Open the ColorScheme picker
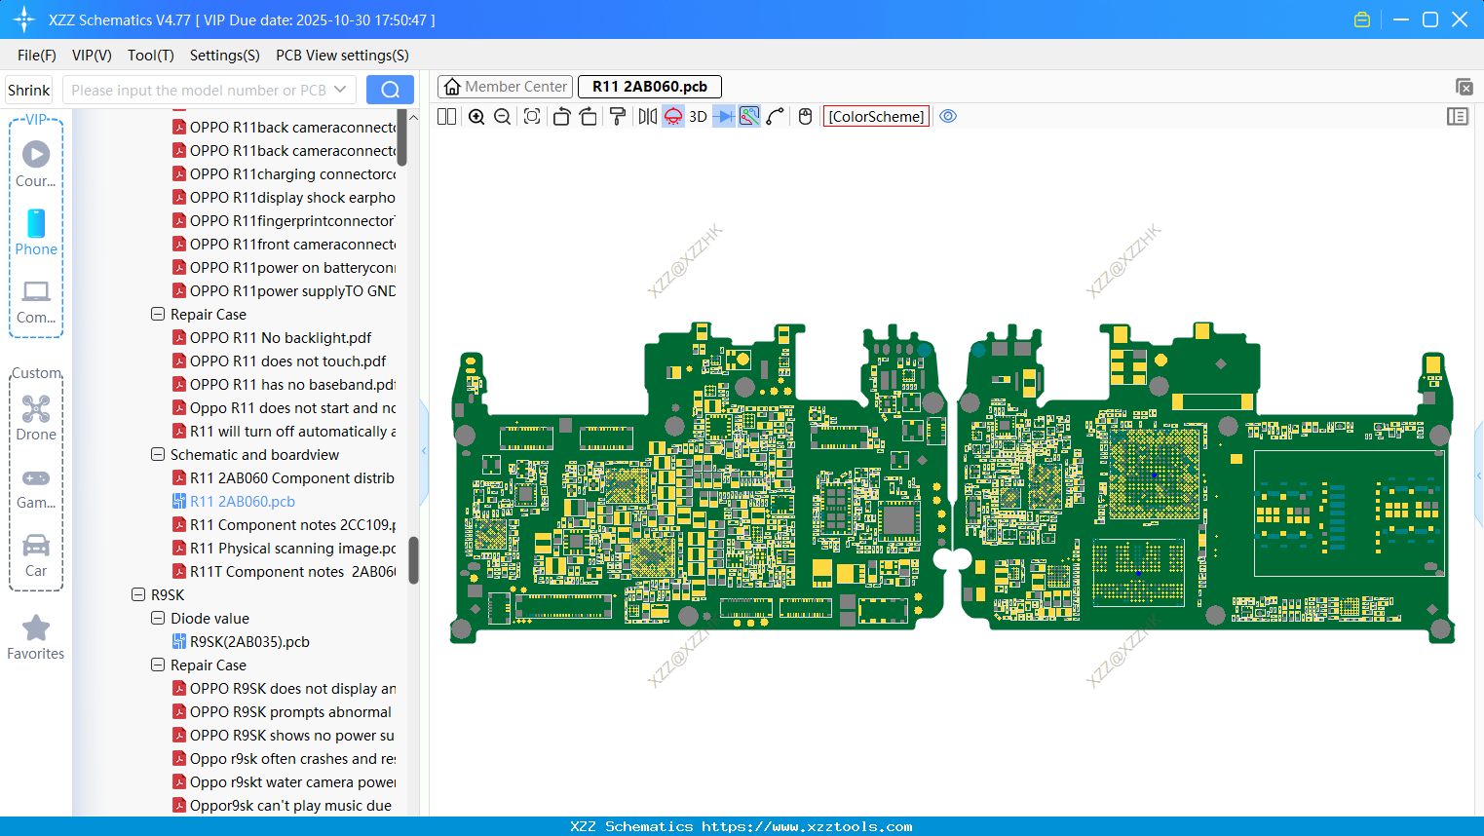The width and height of the screenshot is (1484, 836). (x=876, y=117)
